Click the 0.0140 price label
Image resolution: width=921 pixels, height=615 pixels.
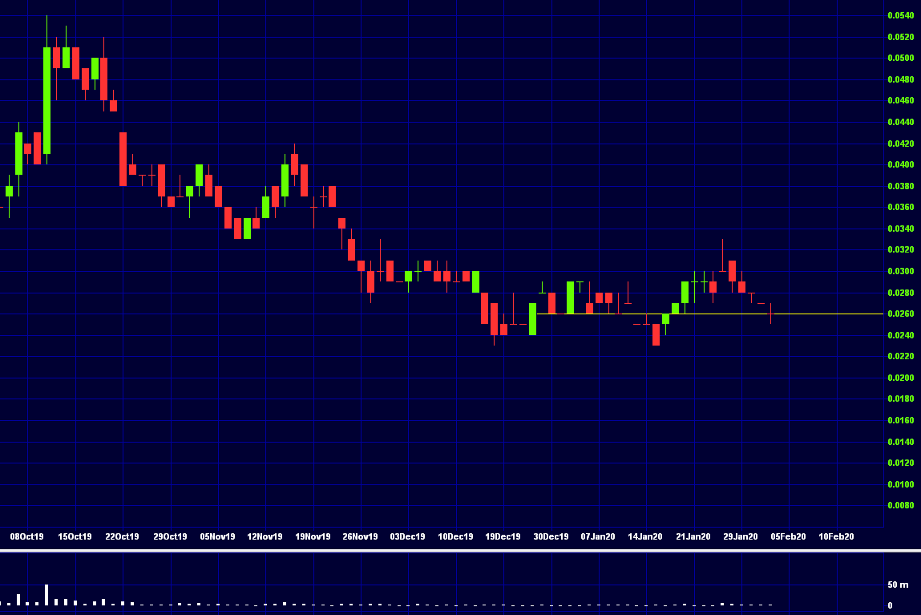(900, 443)
